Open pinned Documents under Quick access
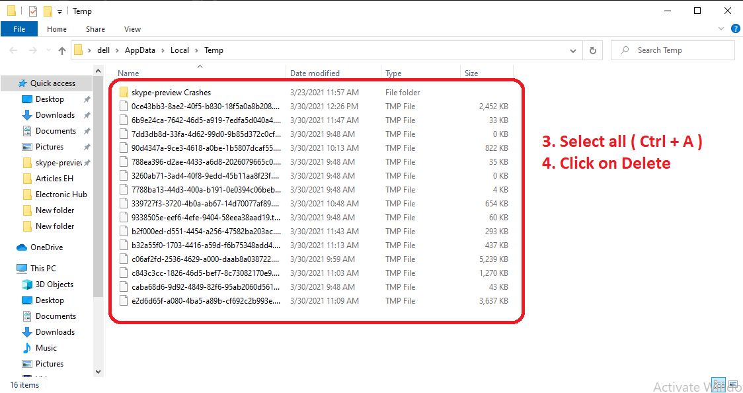Viewport: 743px width, 393px height. [56, 131]
